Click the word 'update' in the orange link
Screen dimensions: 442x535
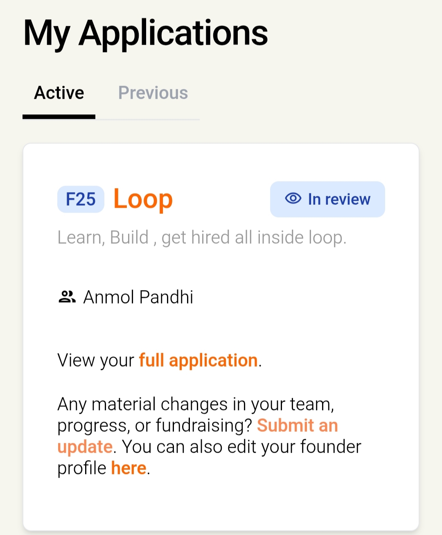click(85, 447)
